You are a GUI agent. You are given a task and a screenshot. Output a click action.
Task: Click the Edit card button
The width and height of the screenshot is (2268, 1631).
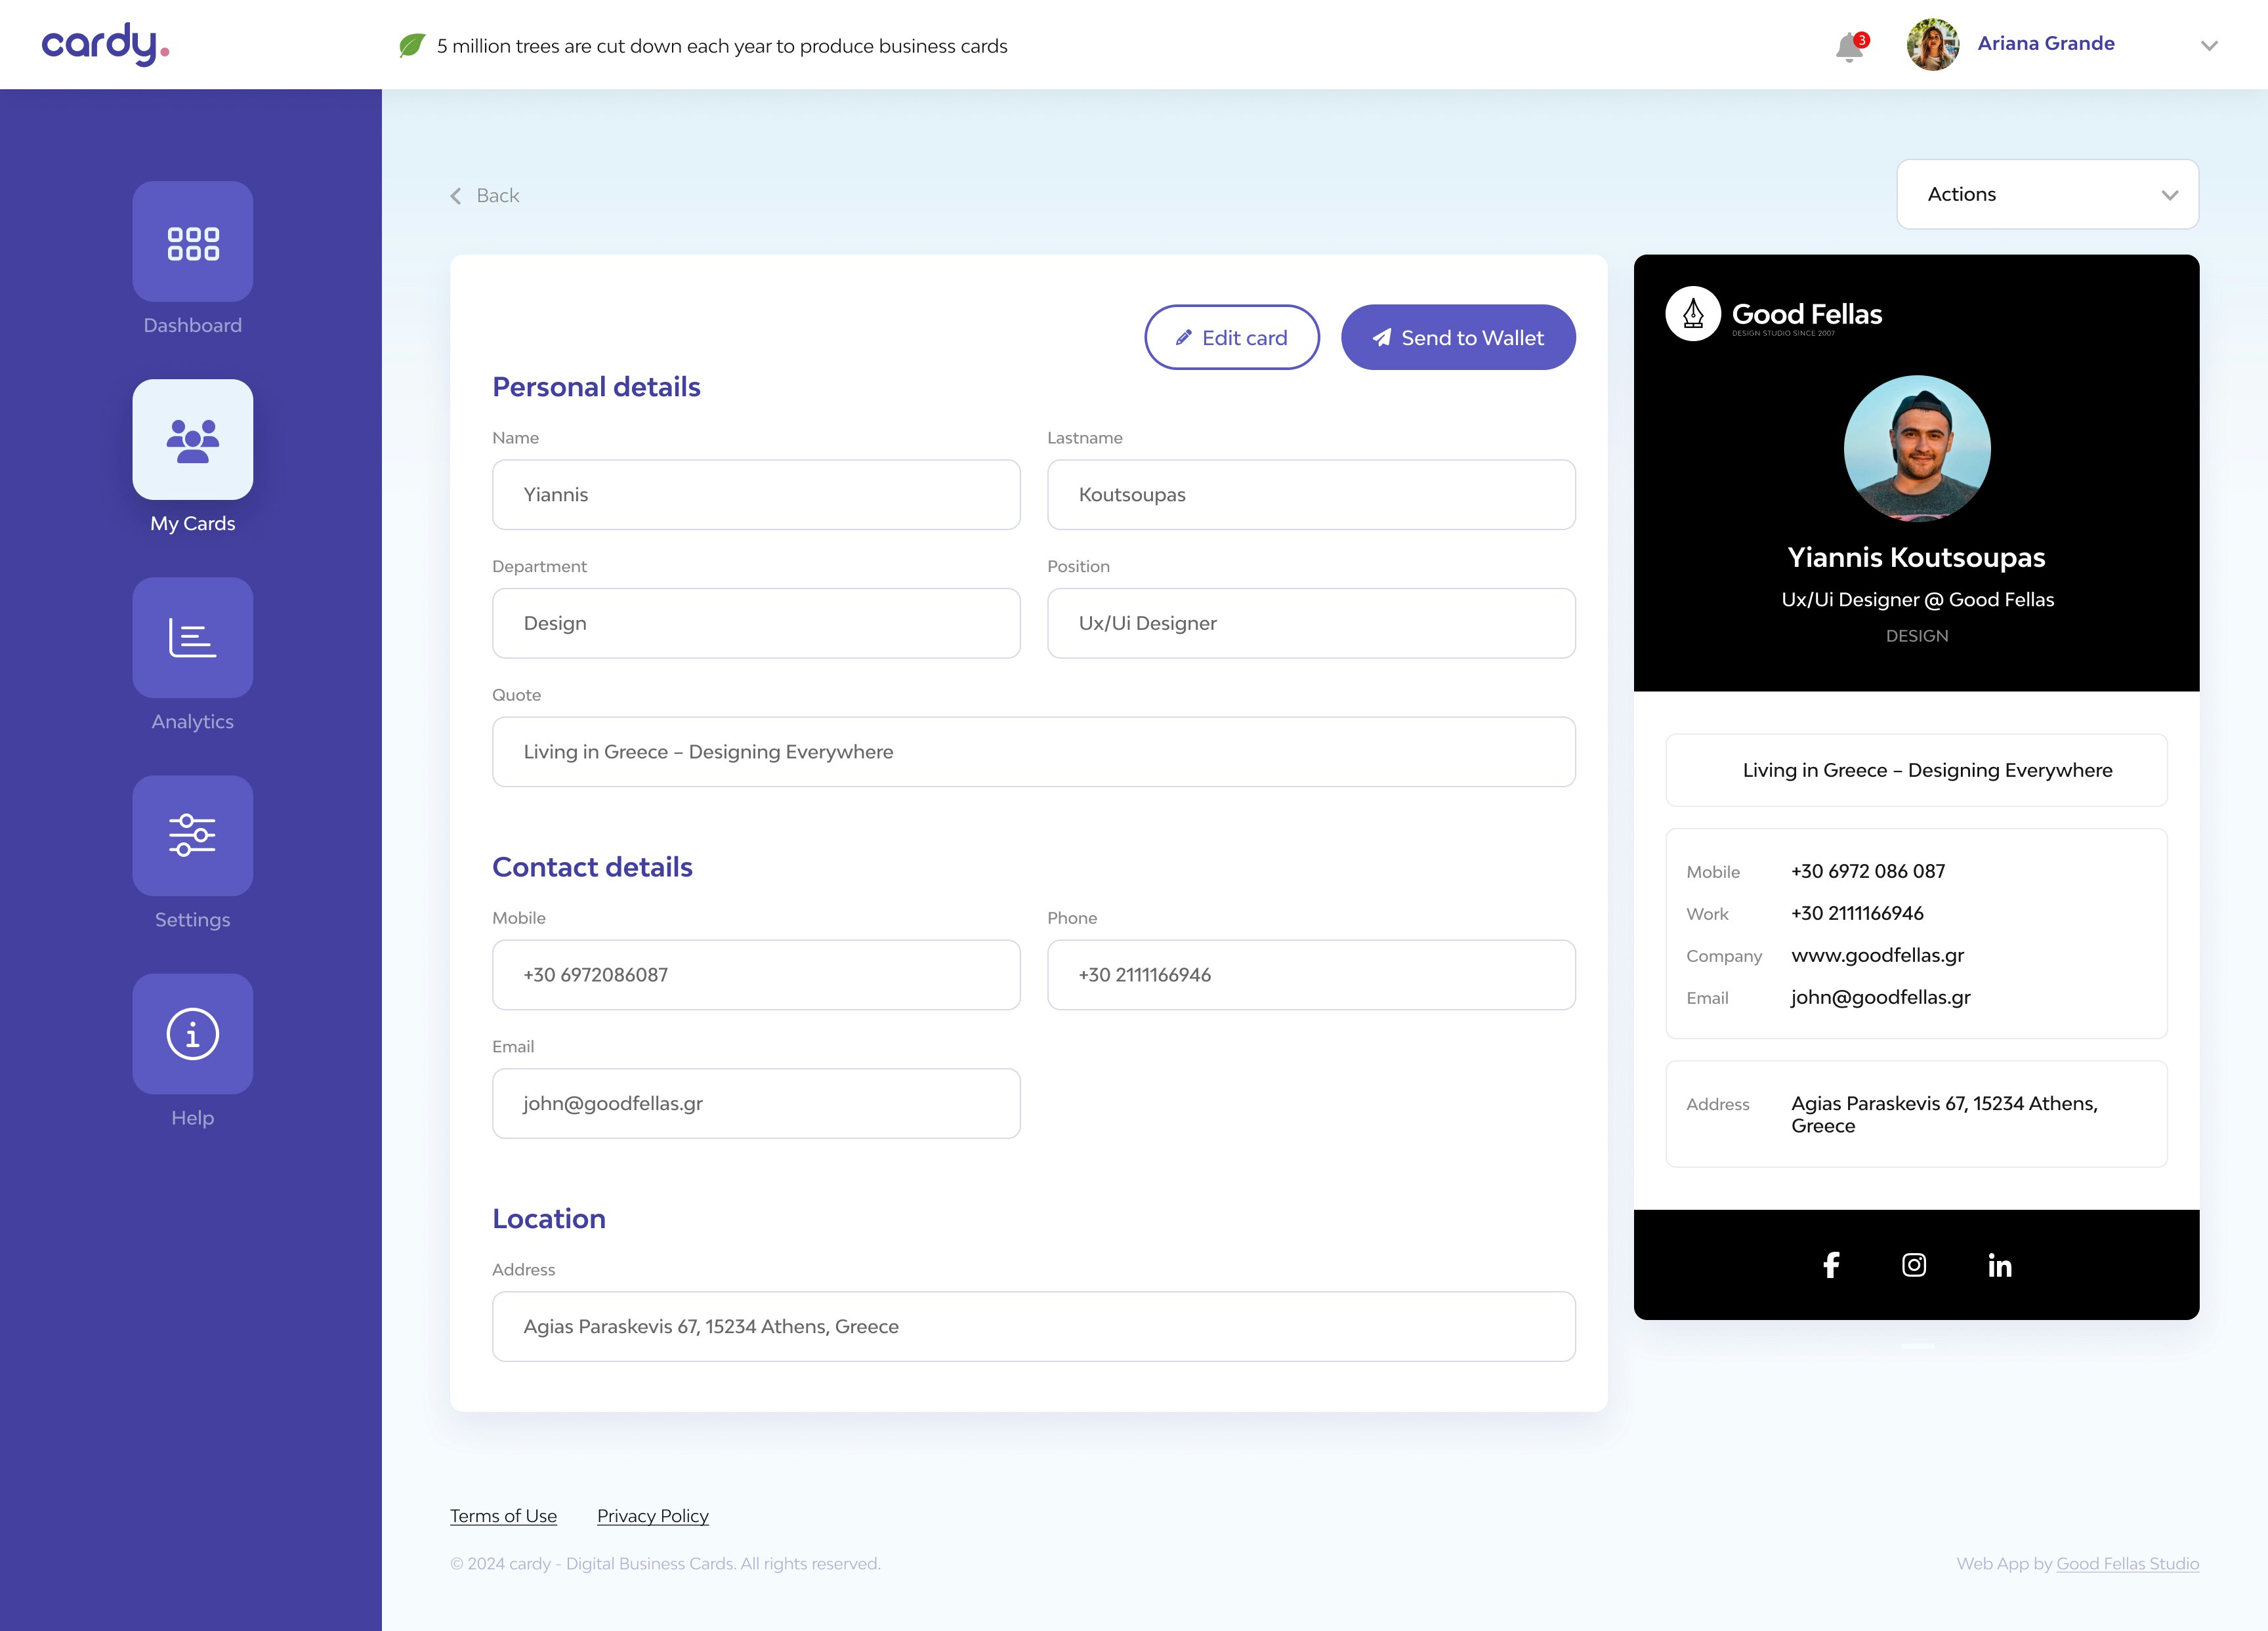click(1231, 338)
